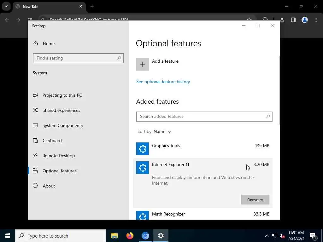The height and width of the screenshot is (242, 323).
Task: Open the notification center icon
Action: pyautogui.click(x=313, y=236)
